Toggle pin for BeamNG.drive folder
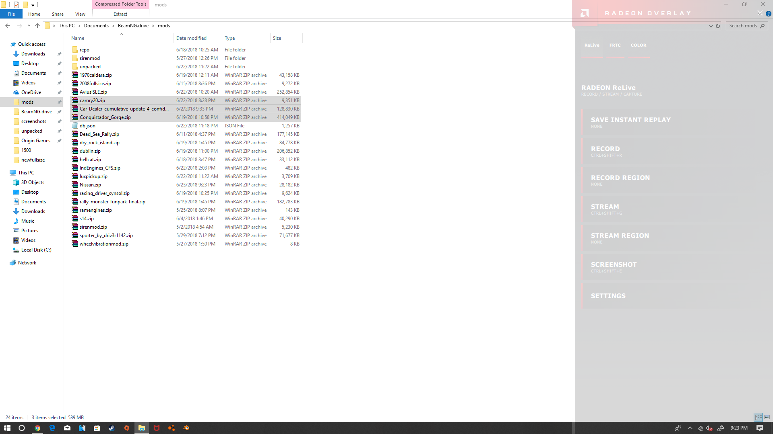This screenshot has width=773, height=434. [60, 112]
